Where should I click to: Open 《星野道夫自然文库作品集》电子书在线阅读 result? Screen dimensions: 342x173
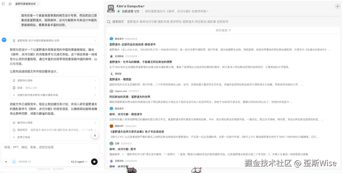(136, 132)
